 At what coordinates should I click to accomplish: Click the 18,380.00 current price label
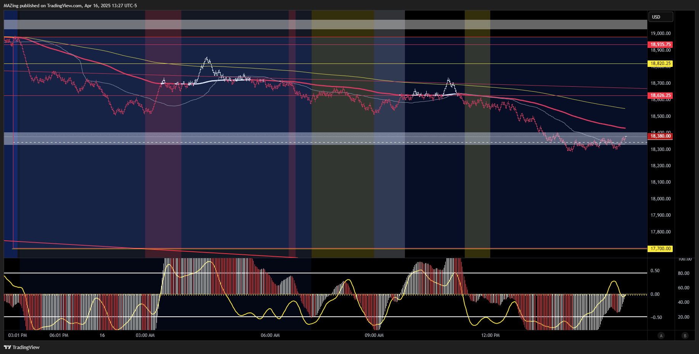(660, 136)
